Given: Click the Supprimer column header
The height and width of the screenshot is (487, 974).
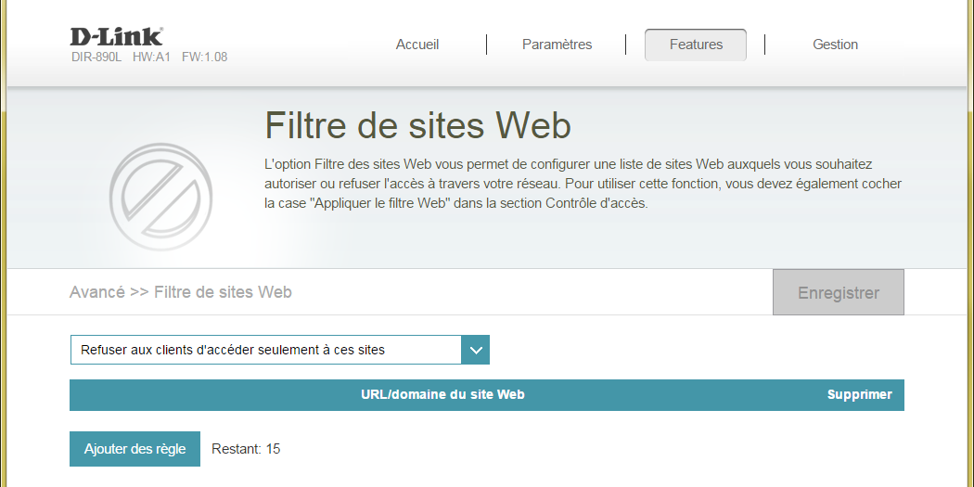Looking at the screenshot, I should [x=859, y=394].
